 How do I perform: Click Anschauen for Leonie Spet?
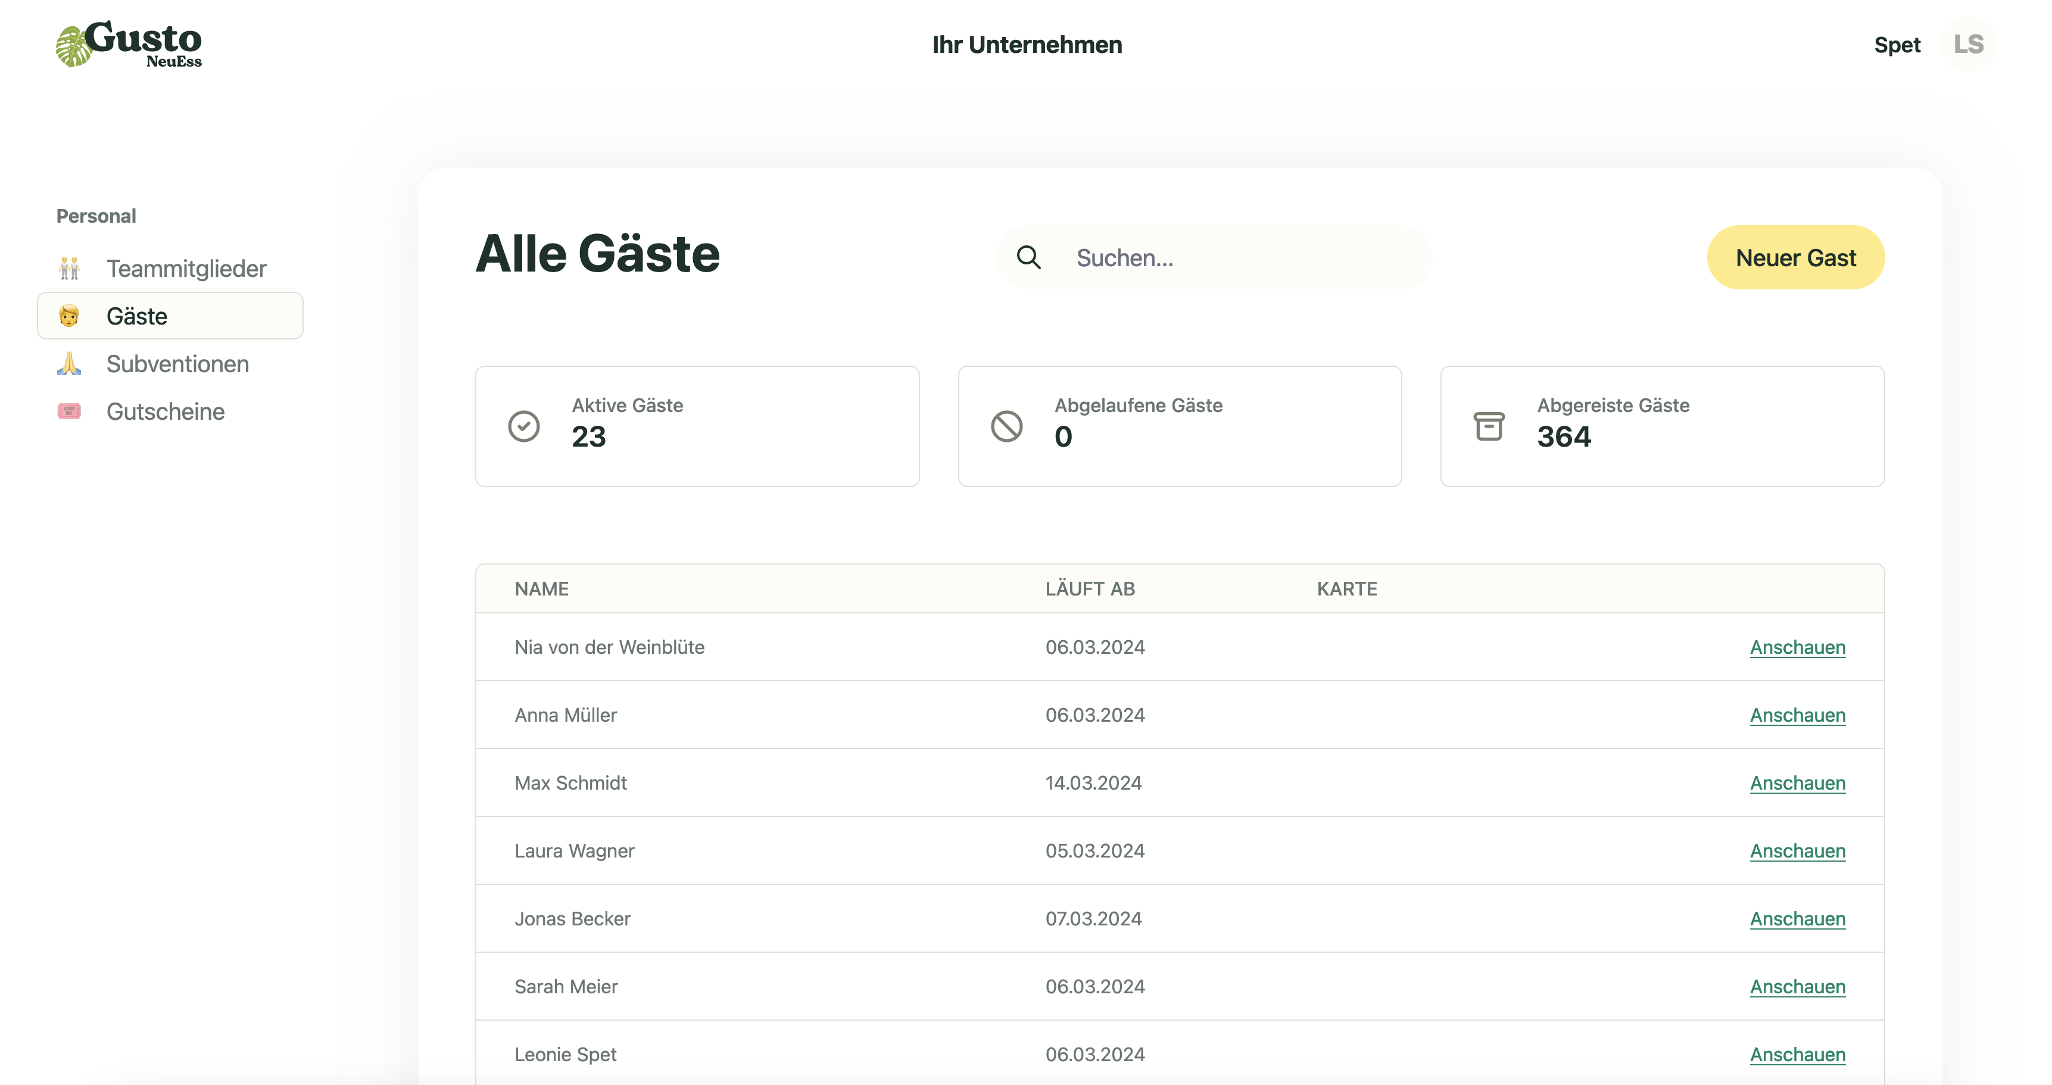coord(1797,1054)
